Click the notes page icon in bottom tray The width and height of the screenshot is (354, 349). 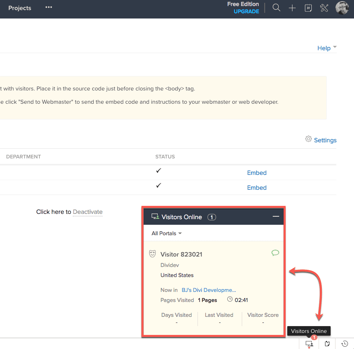(x=327, y=344)
